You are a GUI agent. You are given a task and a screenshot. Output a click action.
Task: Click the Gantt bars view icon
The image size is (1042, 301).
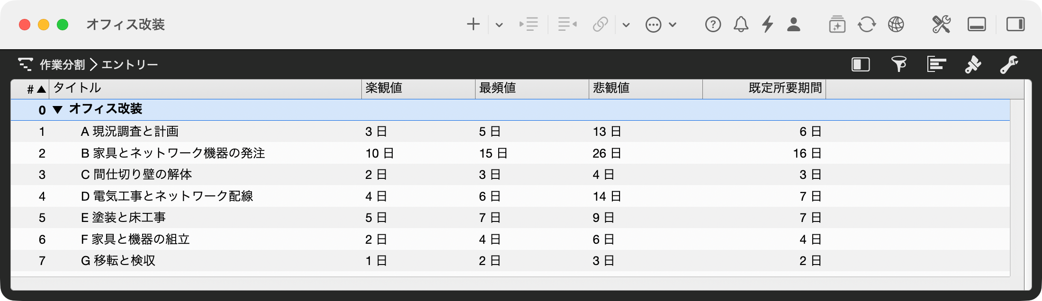click(936, 64)
